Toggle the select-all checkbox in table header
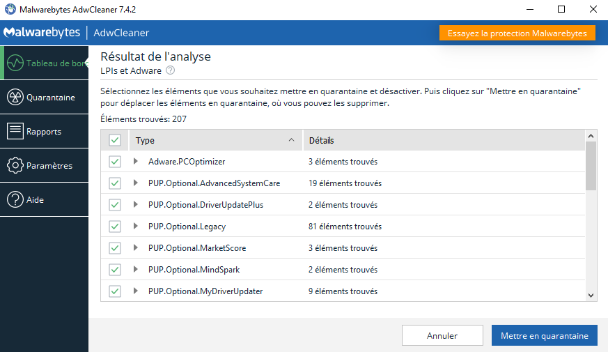 click(115, 140)
